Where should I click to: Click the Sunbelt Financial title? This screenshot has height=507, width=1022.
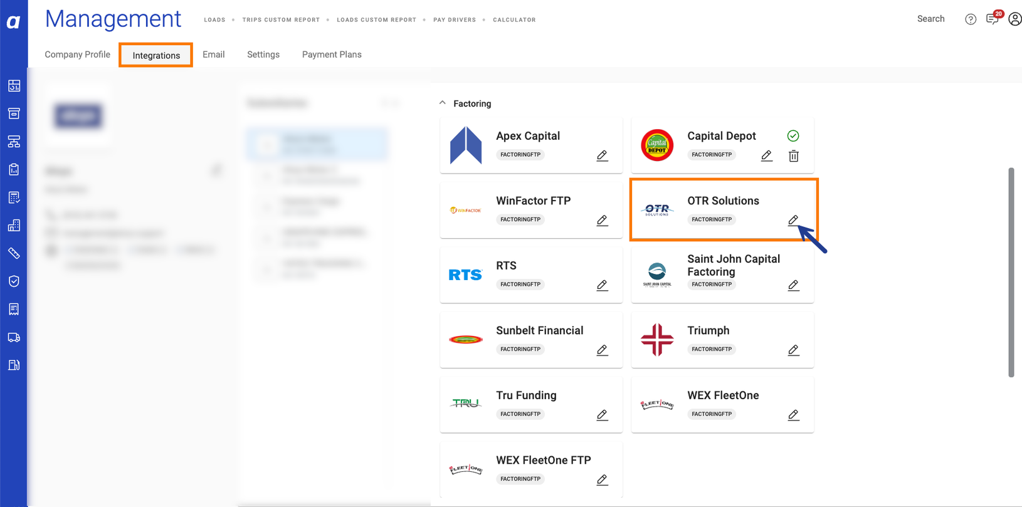tap(539, 330)
